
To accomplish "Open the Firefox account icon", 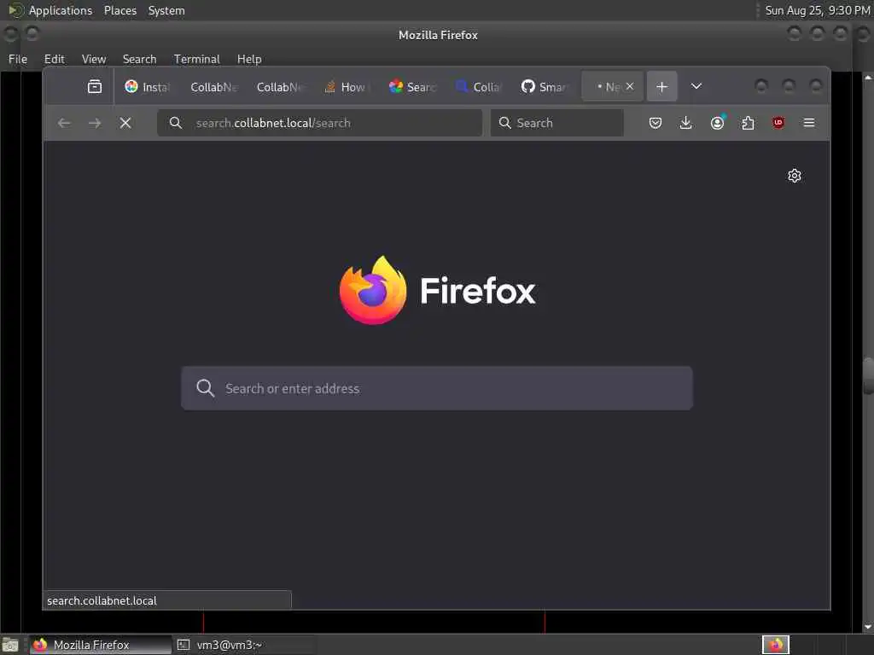I will [717, 123].
